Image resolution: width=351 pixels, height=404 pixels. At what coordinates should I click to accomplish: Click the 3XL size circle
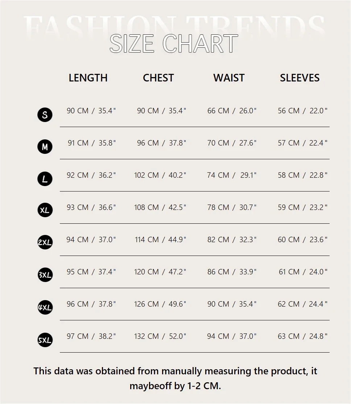coord(45,275)
